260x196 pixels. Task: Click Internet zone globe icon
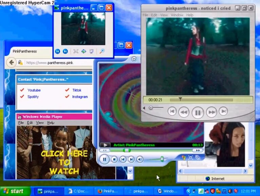pos(208,179)
